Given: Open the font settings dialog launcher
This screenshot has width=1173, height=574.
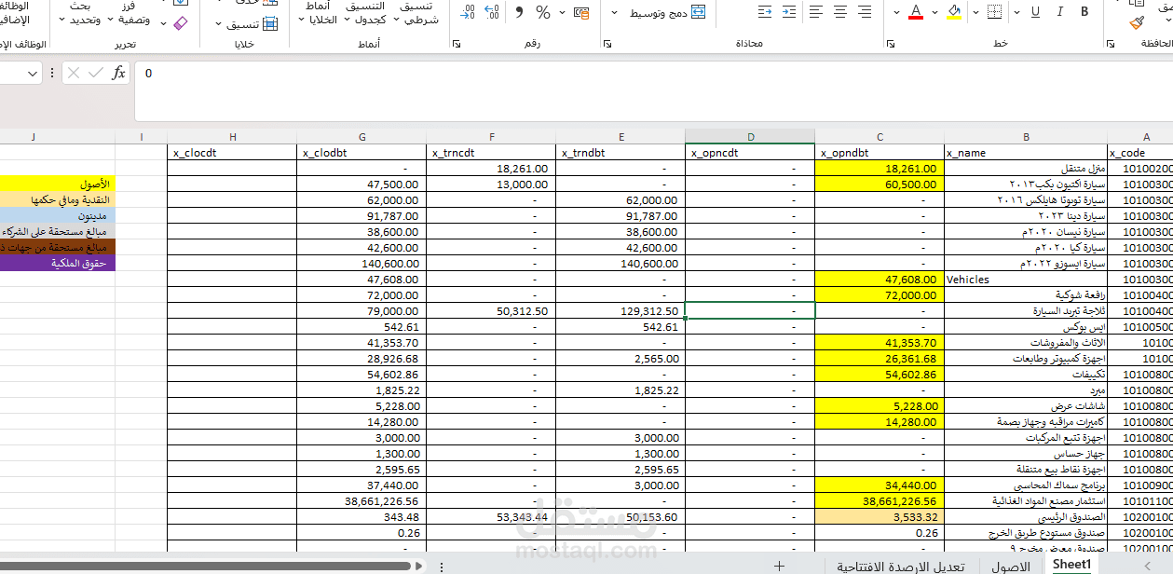Looking at the screenshot, I should tap(891, 44).
